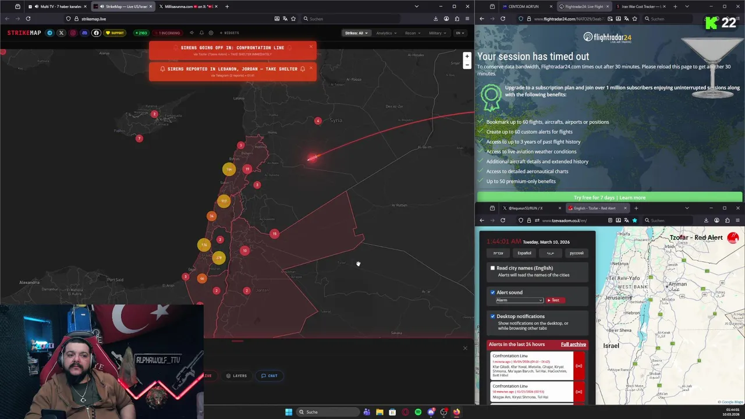Open StrikeMap settings gear
This screenshot has width=745, height=419.
tap(211, 33)
